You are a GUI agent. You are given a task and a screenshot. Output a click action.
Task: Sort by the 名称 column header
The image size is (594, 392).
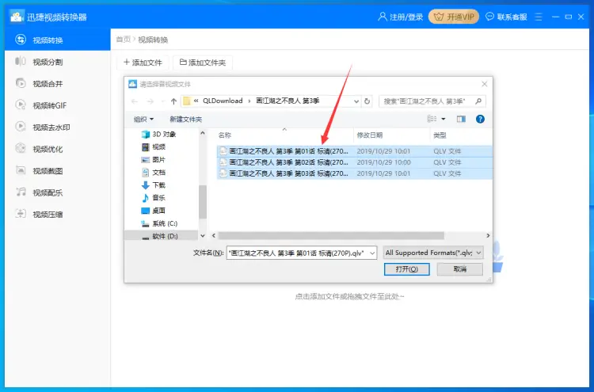click(x=225, y=135)
